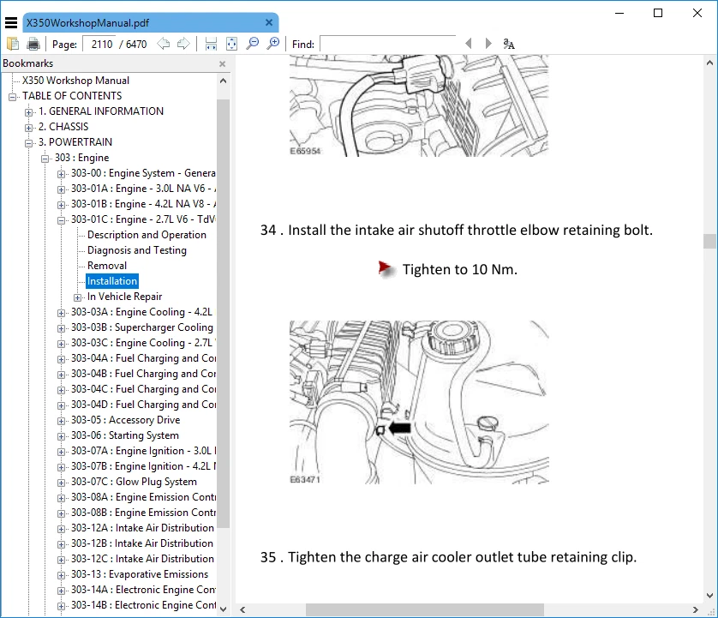Zoom out of the page
Screen dimensions: 718x618
pyautogui.click(x=253, y=43)
